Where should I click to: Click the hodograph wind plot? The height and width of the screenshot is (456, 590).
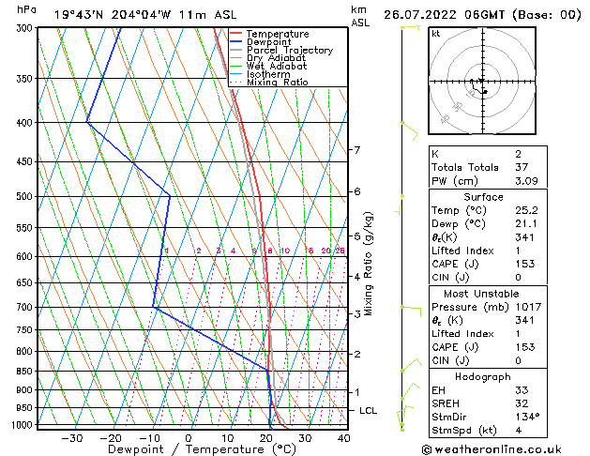482,81
